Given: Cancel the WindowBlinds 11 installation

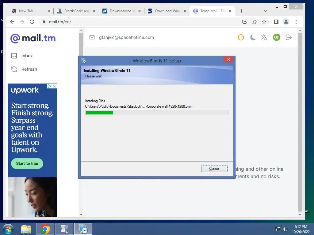Looking at the screenshot, I should 214,169.
